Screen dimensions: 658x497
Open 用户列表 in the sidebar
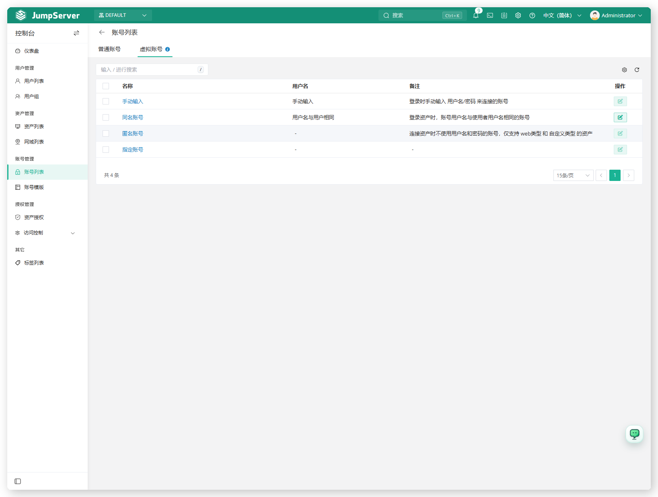tap(47, 81)
